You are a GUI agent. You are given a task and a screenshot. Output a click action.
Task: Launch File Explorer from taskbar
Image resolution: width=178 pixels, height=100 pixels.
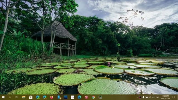point(24,97)
